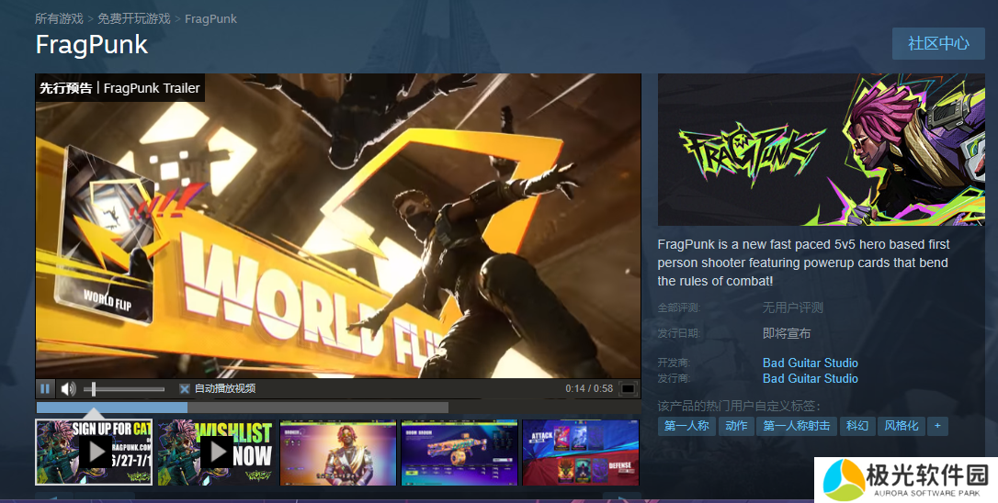This screenshot has height=503, width=998.
Task: Go to 免费开玩游戏 breadcrumb link
Action: pyautogui.click(x=133, y=18)
